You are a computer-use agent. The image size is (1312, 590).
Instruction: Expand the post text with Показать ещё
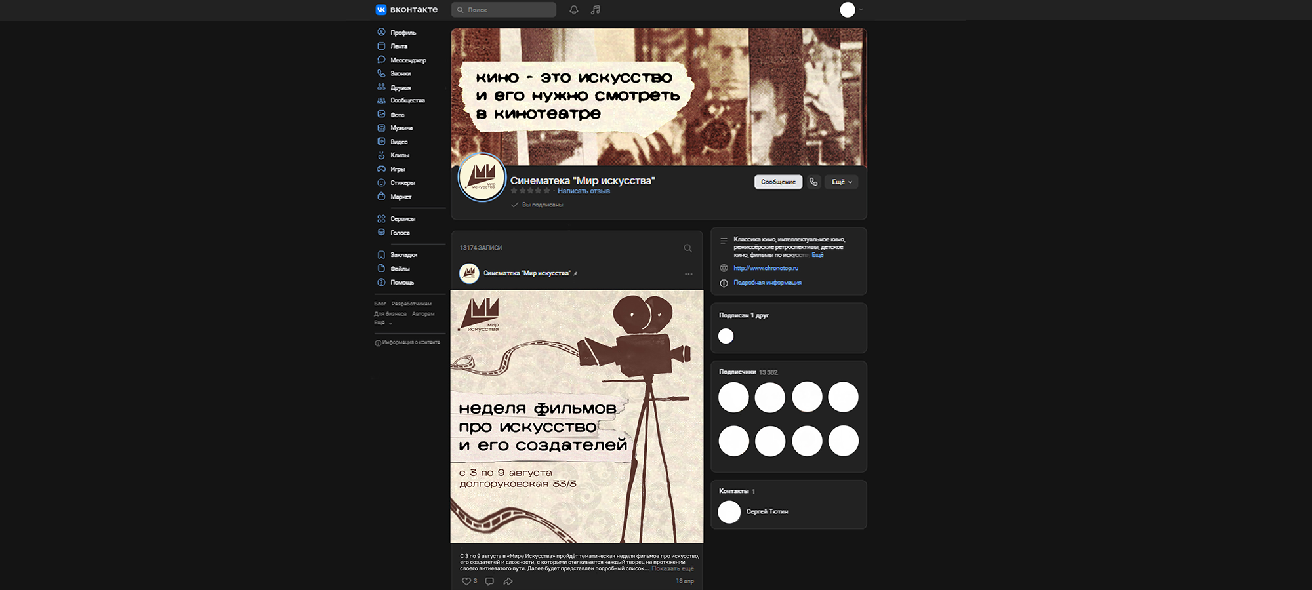[x=672, y=568]
